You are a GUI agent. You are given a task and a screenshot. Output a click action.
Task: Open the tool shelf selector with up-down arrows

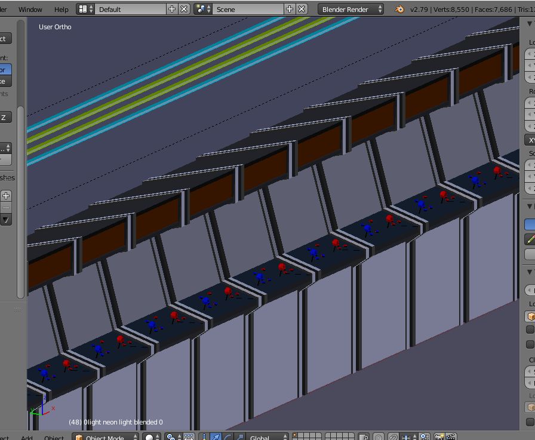tap(6, 147)
